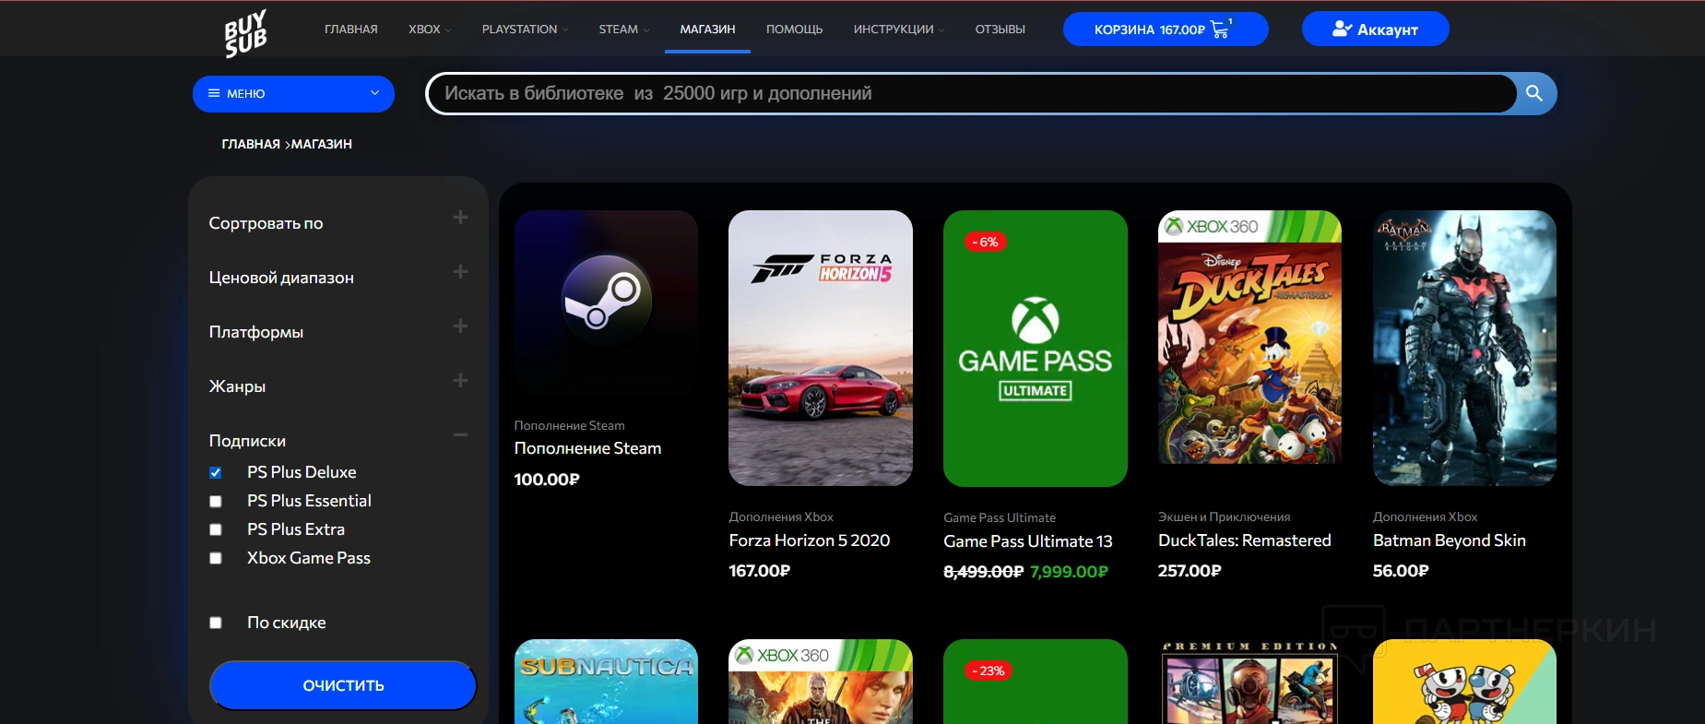The height and width of the screenshot is (724, 1705).
Task: Click the shopping cart icon
Action: click(1221, 29)
